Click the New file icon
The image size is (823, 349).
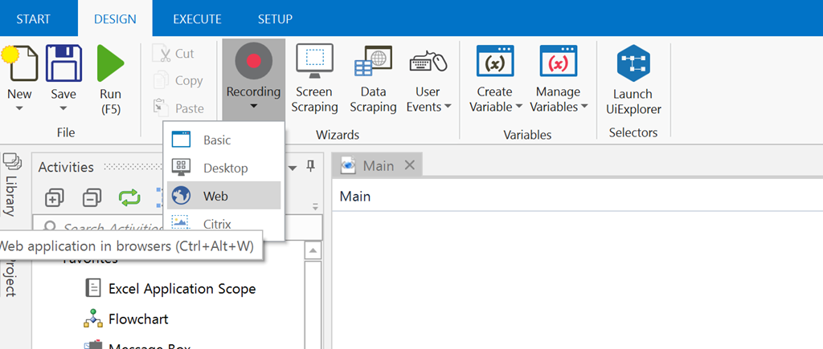pos(19,63)
